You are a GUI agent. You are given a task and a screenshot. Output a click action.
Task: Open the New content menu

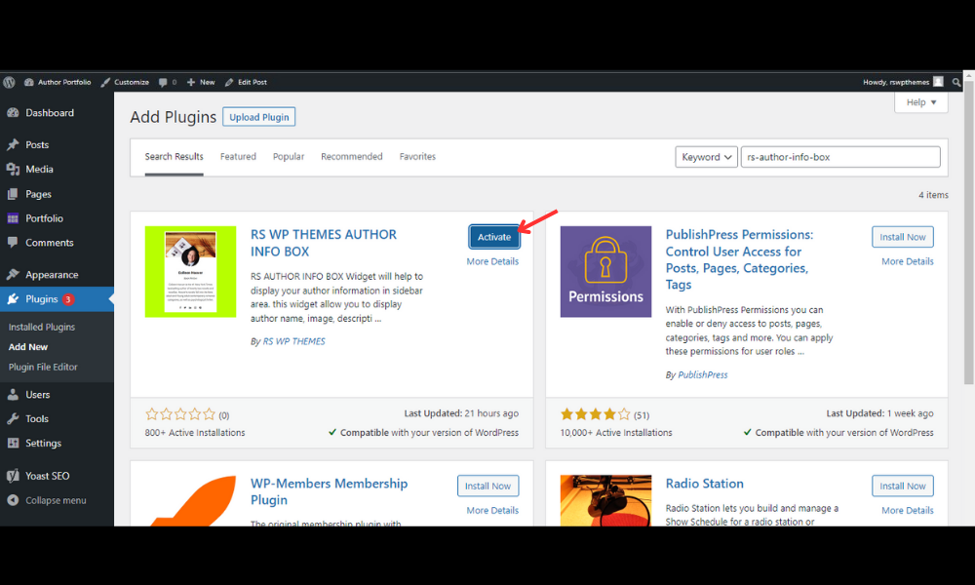click(201, 82)
